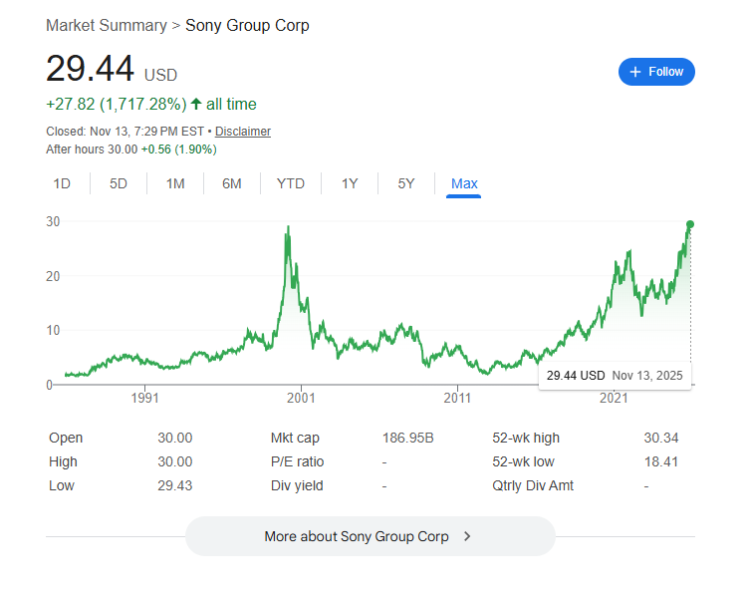Click the chevron in More about Sony button
748x598 pixels.
[467, 536]
